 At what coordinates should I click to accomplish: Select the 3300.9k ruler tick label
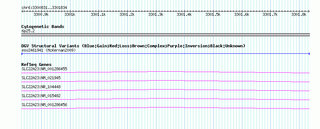coord(41,14)
